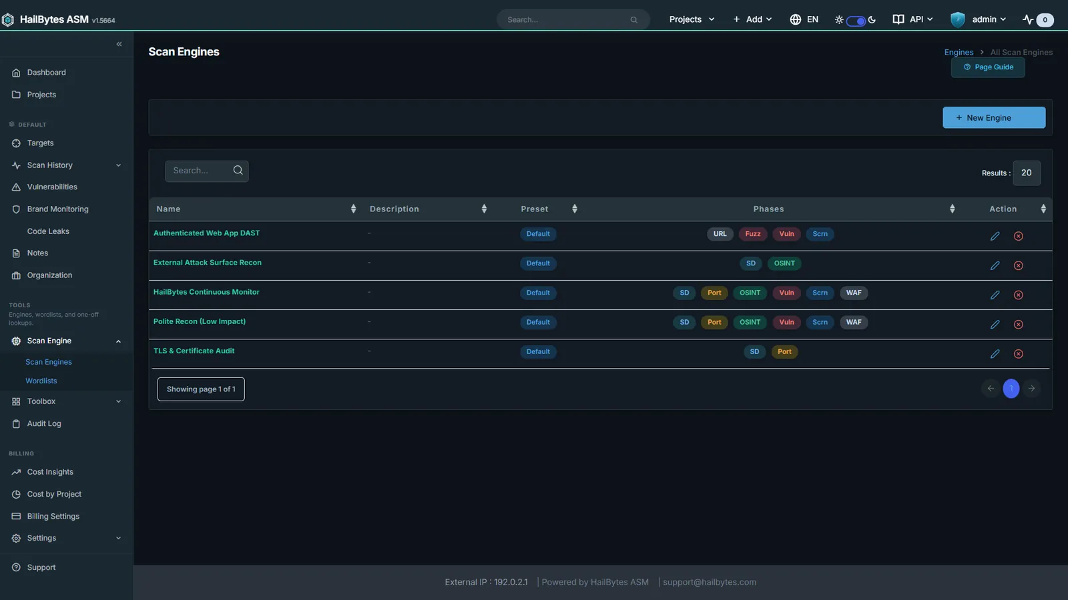
Task: Click the Fuzz phase badge
Action: tap(753, 234)
